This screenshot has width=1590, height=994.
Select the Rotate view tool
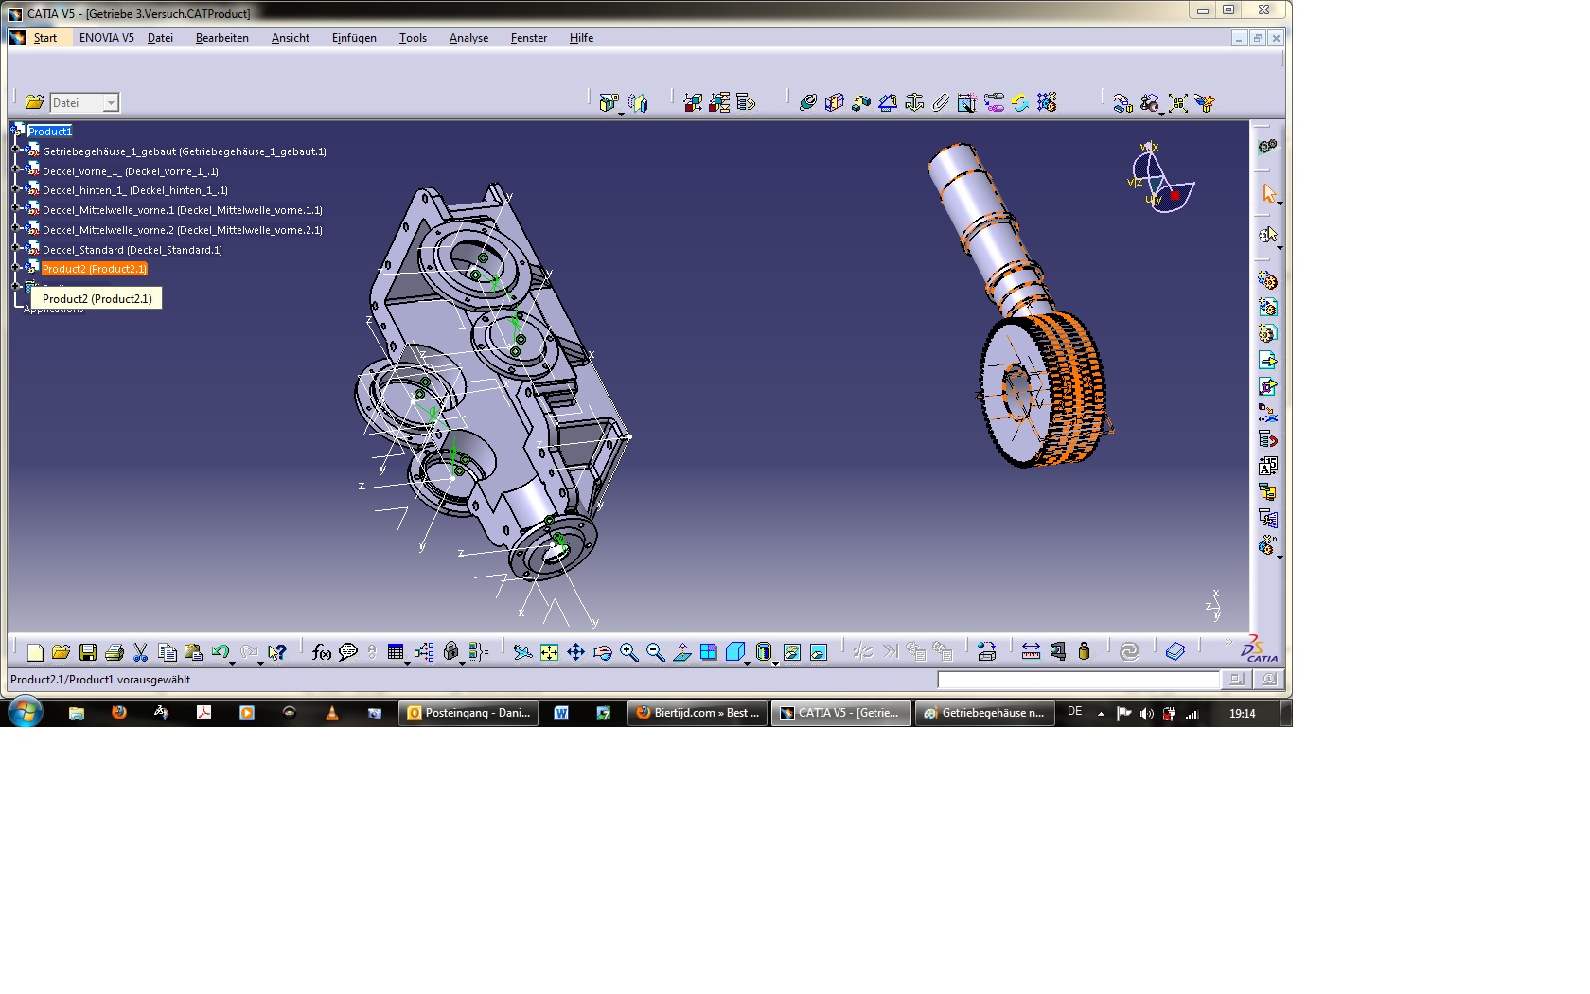[603, 652]
